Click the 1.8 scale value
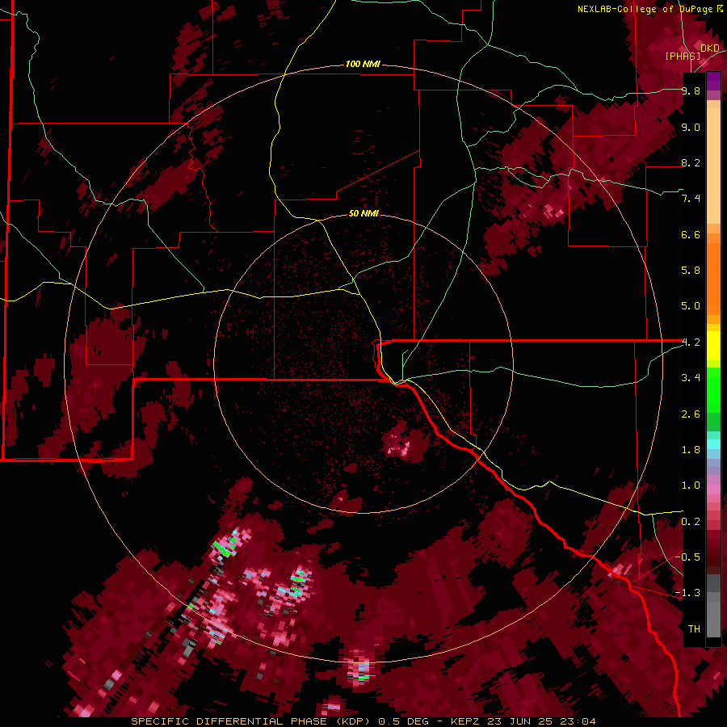 tap(691, 450)
